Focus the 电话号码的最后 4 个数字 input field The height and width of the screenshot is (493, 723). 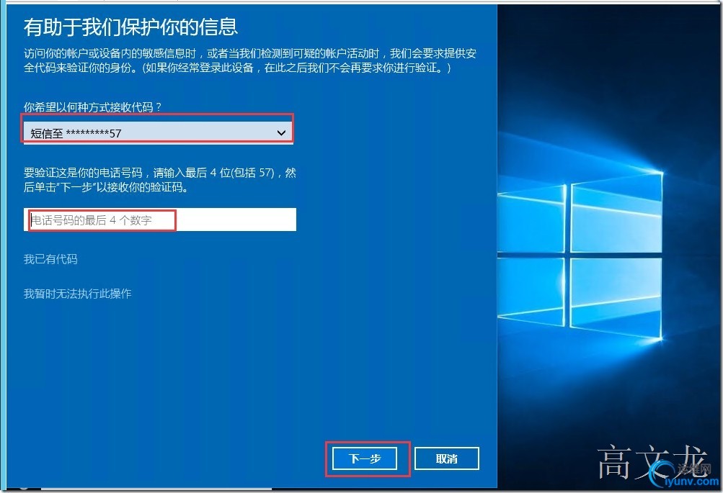tap(159, 220)
